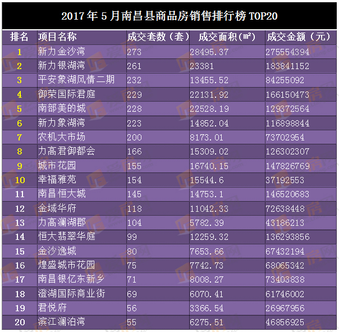339x332 pixels.
Task: Select the project name 南部美的城
Action: [x=62, y=108]
